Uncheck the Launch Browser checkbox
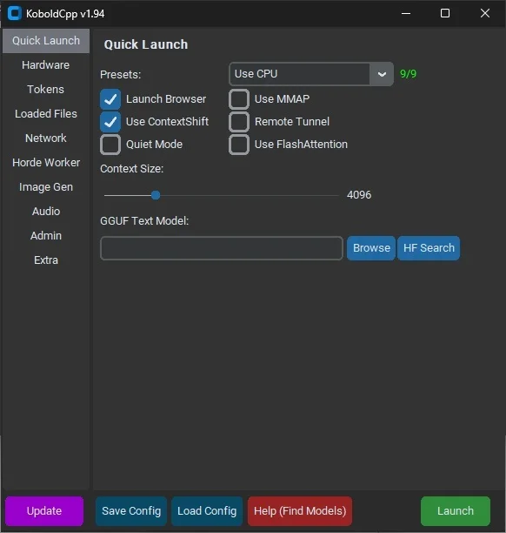Image resolution: width=506 pixels, height=533 pixels. [x=110, y=99]
